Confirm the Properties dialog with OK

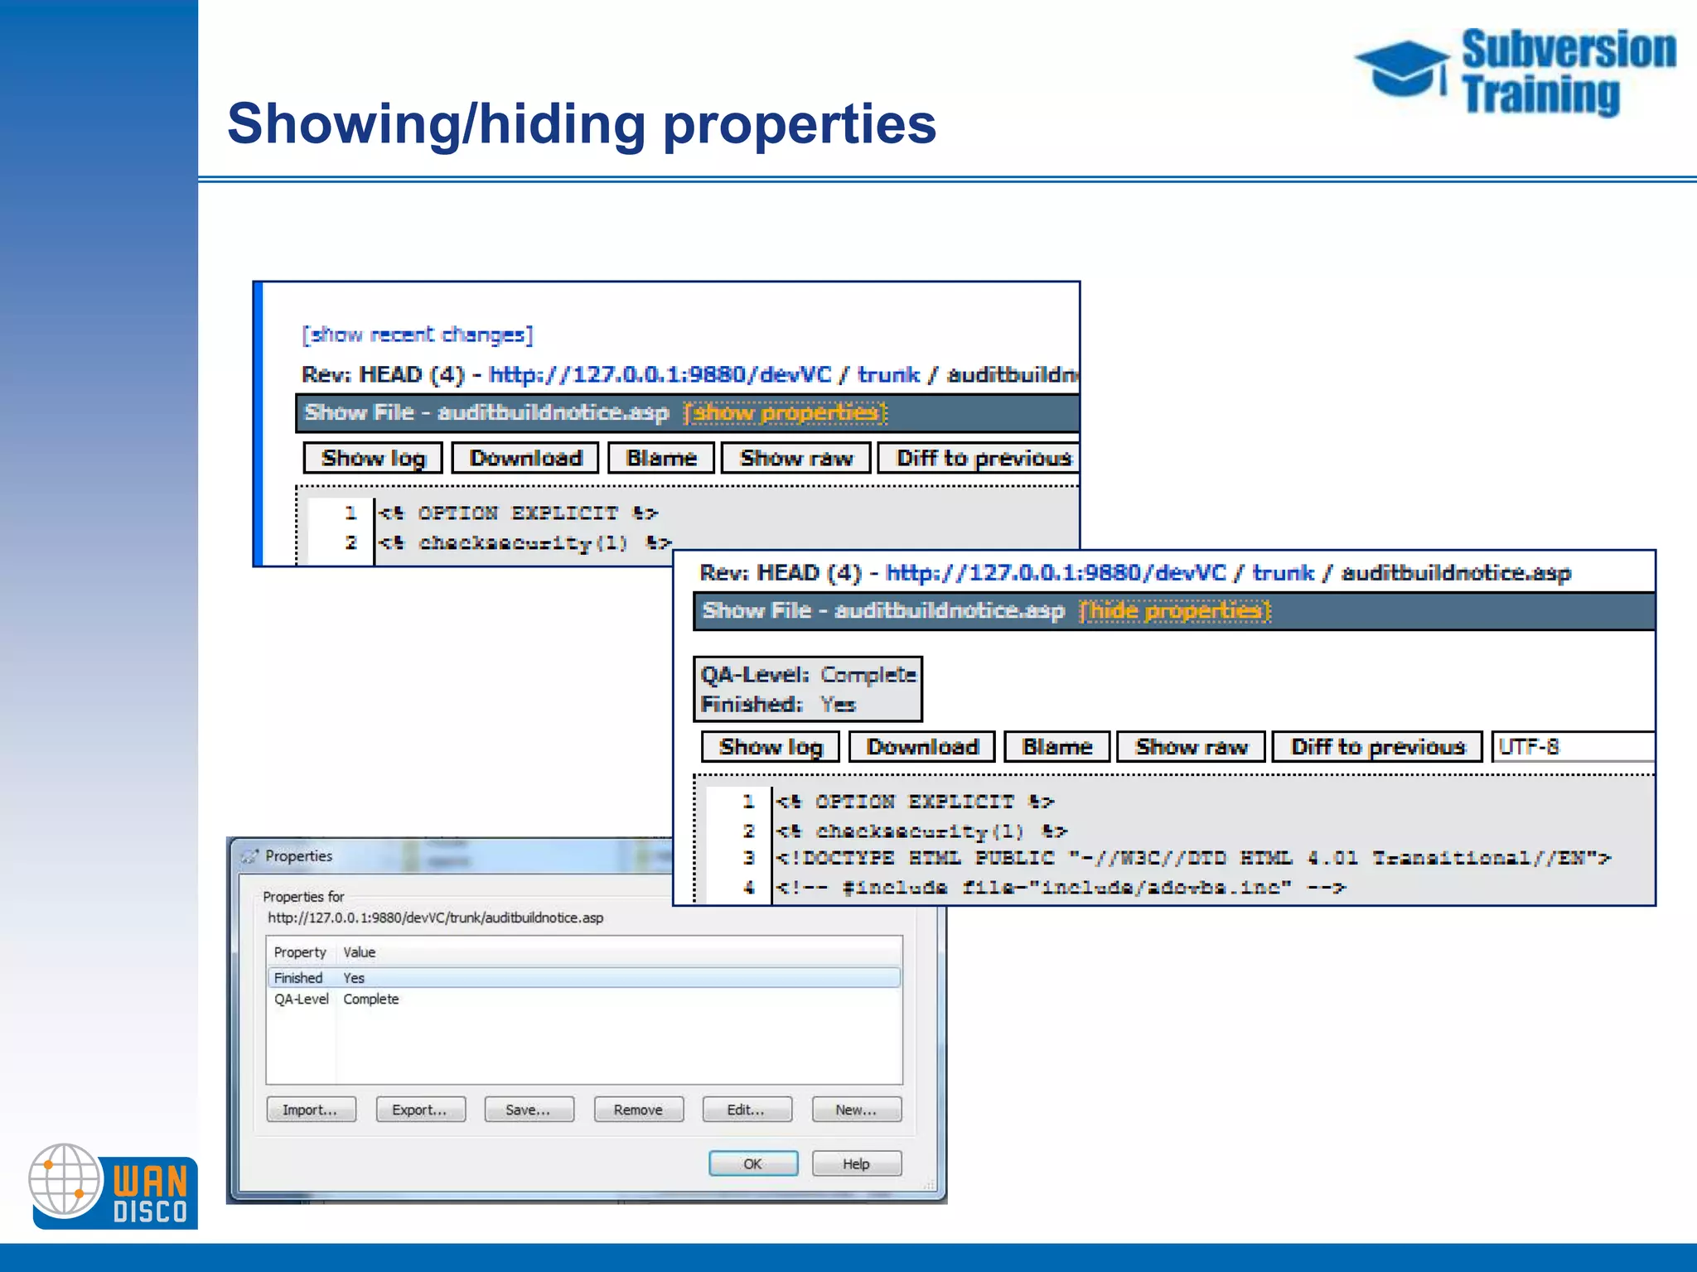[752, 1164]
